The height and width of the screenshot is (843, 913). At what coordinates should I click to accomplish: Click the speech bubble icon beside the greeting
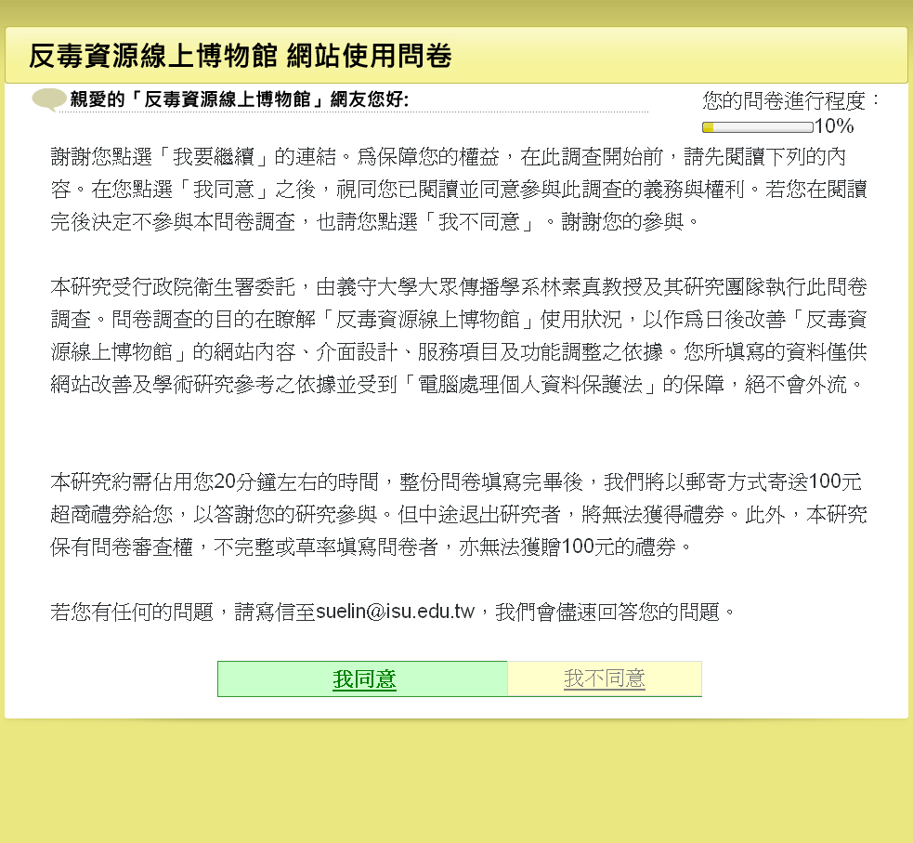[48, 99]
